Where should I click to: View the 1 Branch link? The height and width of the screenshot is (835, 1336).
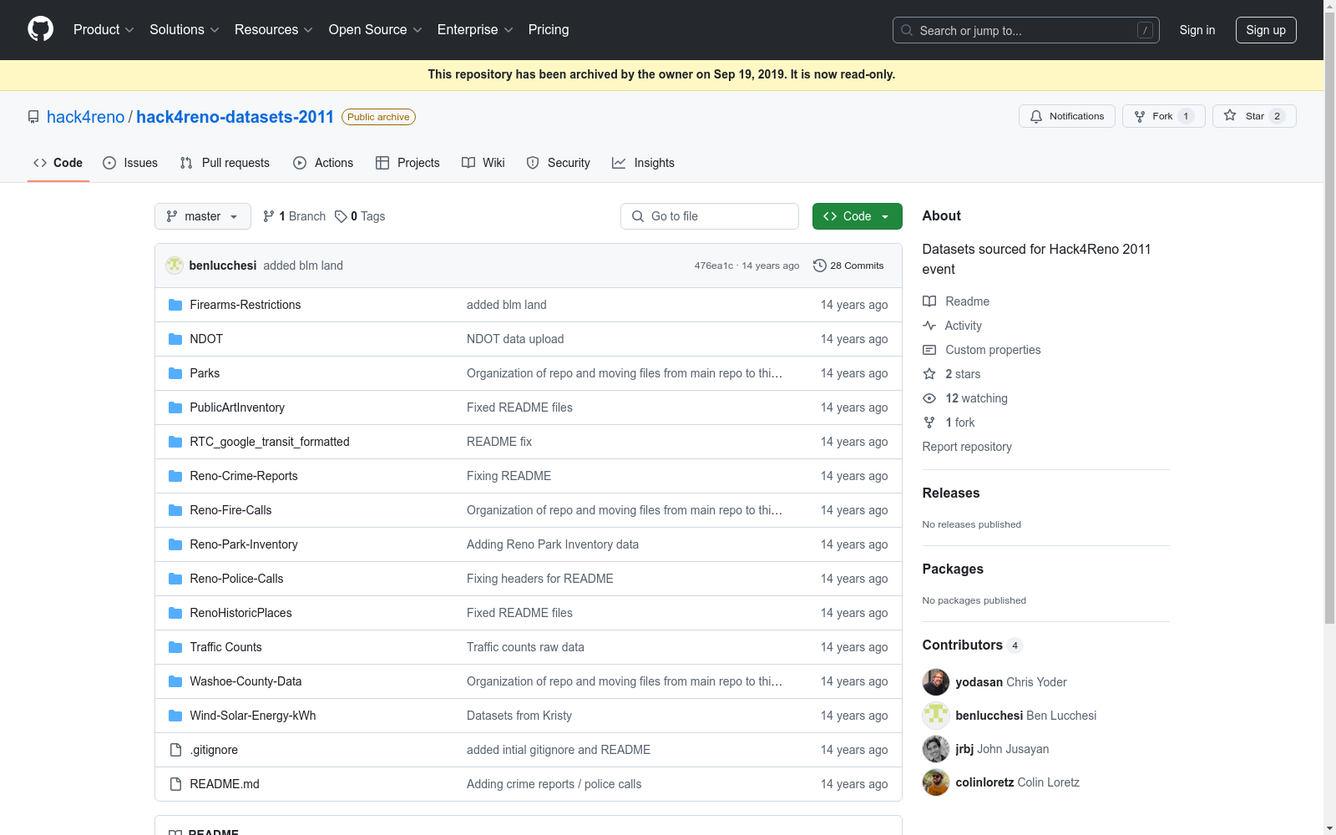[294, 216]
